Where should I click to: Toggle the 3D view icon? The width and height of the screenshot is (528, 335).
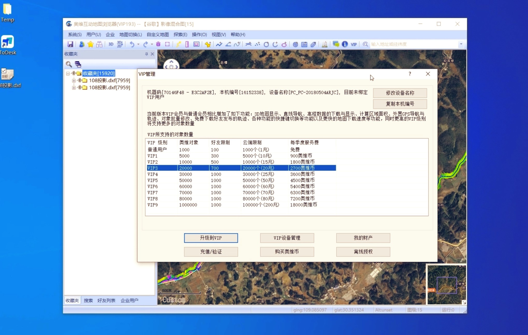(111, 44)
